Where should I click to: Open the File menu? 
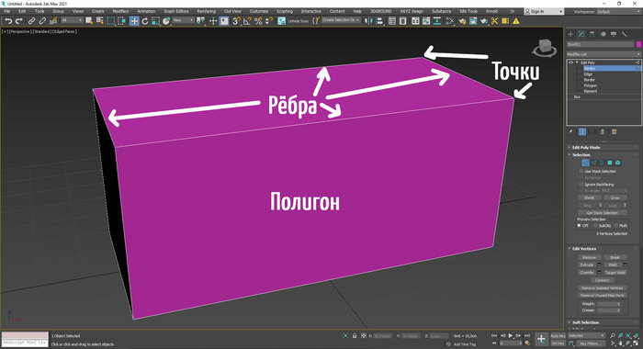[x=7, y=11]
